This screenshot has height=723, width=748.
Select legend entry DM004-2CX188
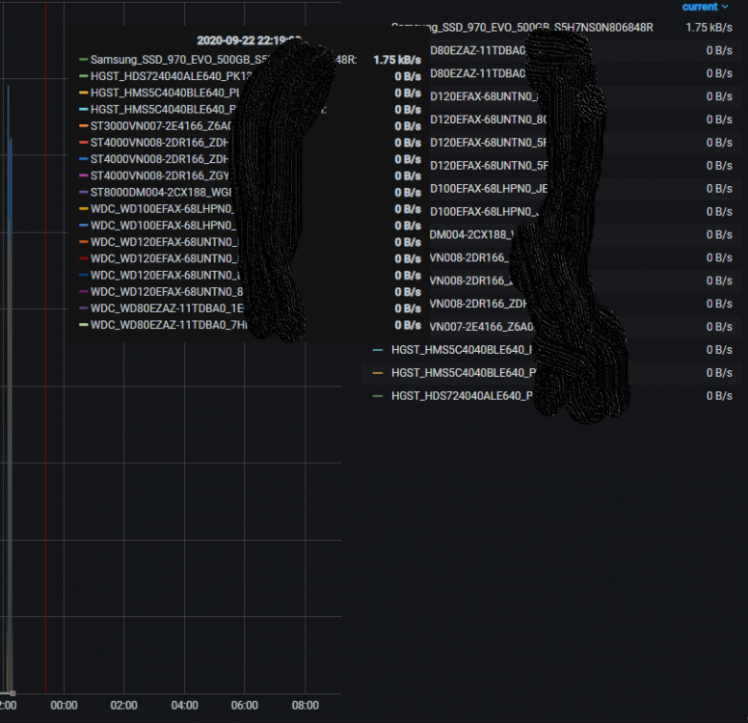point(471,235)
